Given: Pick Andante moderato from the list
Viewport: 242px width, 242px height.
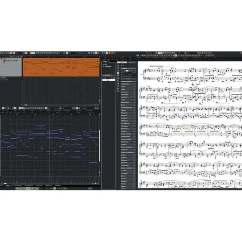Looking at the screenshot, I should coord(128,152).
